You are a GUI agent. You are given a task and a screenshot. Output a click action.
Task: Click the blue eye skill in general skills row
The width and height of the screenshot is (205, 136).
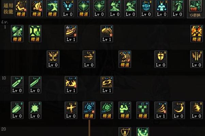146,6
